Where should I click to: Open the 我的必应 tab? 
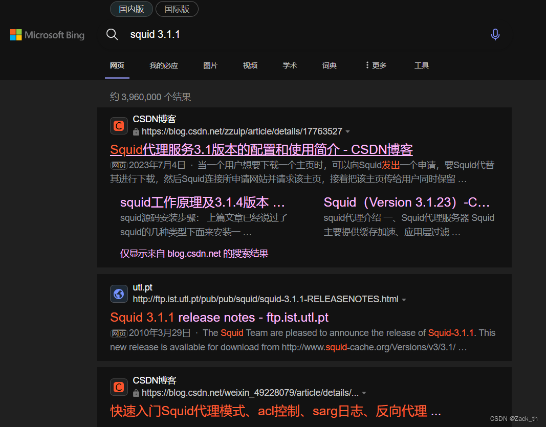click(x=164, y=65)
